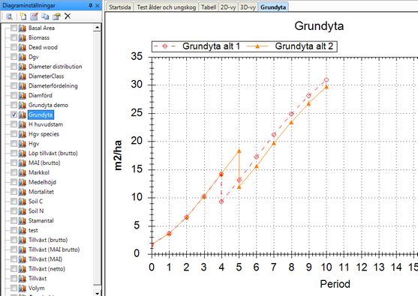Enable the test diagram checkbox
Viewport: 418px width, 296px height.
coord(14,230)
